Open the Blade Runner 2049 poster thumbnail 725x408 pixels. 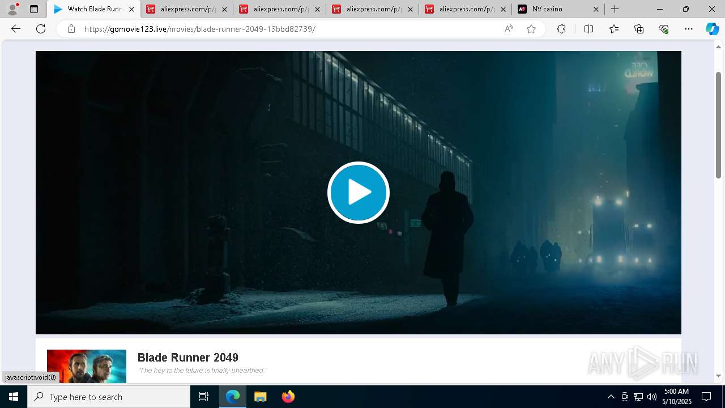[87, 365]
